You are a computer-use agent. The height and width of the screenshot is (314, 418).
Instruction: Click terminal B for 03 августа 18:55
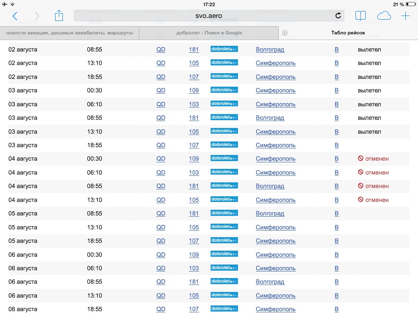(x=337, y=145)
